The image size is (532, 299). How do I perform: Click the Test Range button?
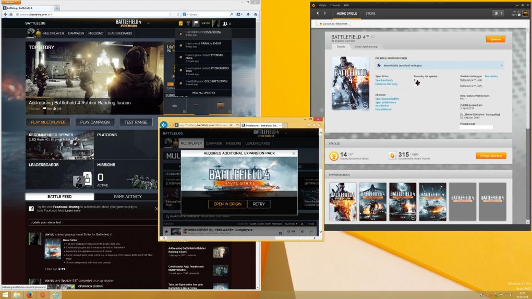[136, 122]
